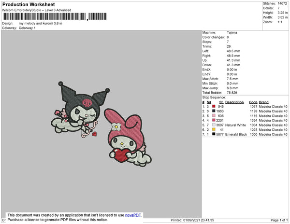Click the Left value '48.5 mm'
290x224 pixels.
click(x=233, y=51)
